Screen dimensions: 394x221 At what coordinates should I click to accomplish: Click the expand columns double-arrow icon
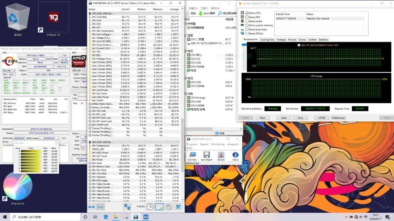92,206
